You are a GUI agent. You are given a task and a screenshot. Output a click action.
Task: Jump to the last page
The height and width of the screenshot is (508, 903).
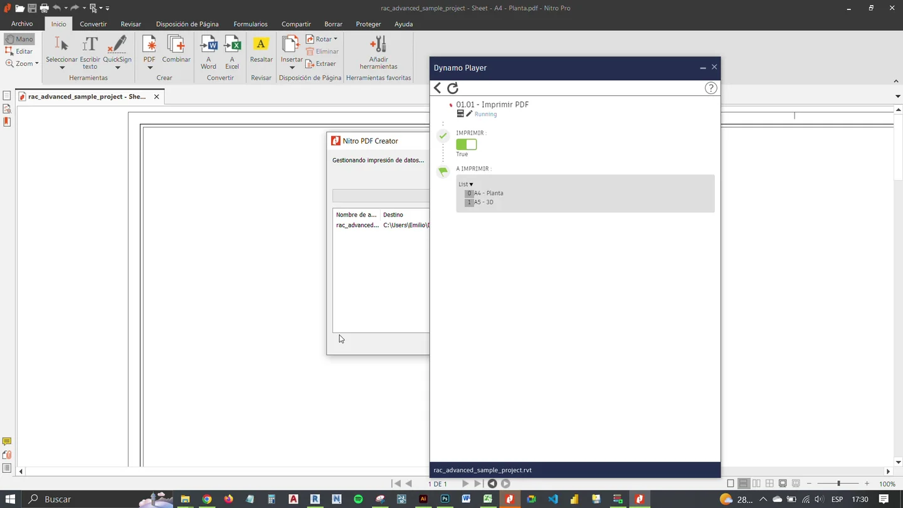(478, 484)
